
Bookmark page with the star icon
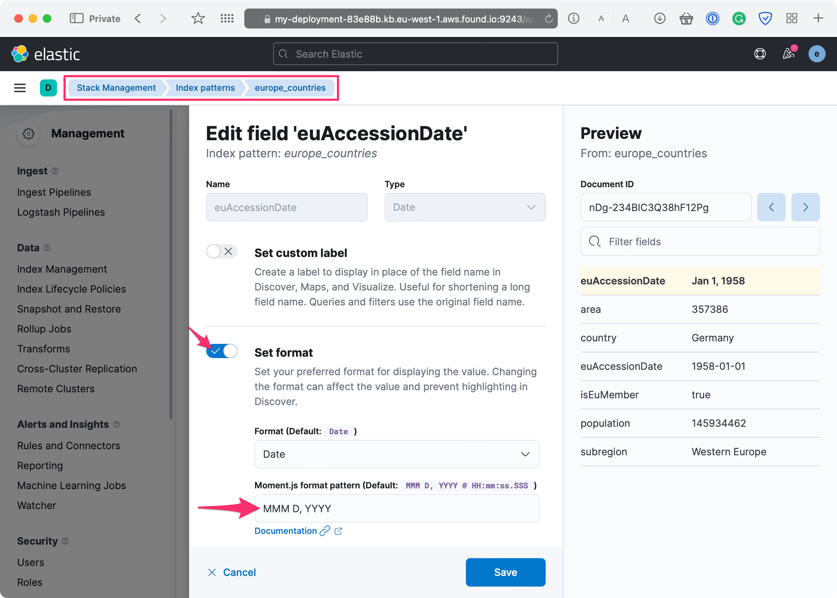click(x=198, y=19)
